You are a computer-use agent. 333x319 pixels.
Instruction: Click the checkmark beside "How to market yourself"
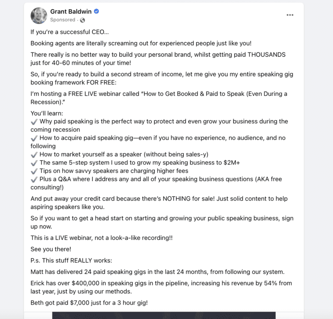34,155
